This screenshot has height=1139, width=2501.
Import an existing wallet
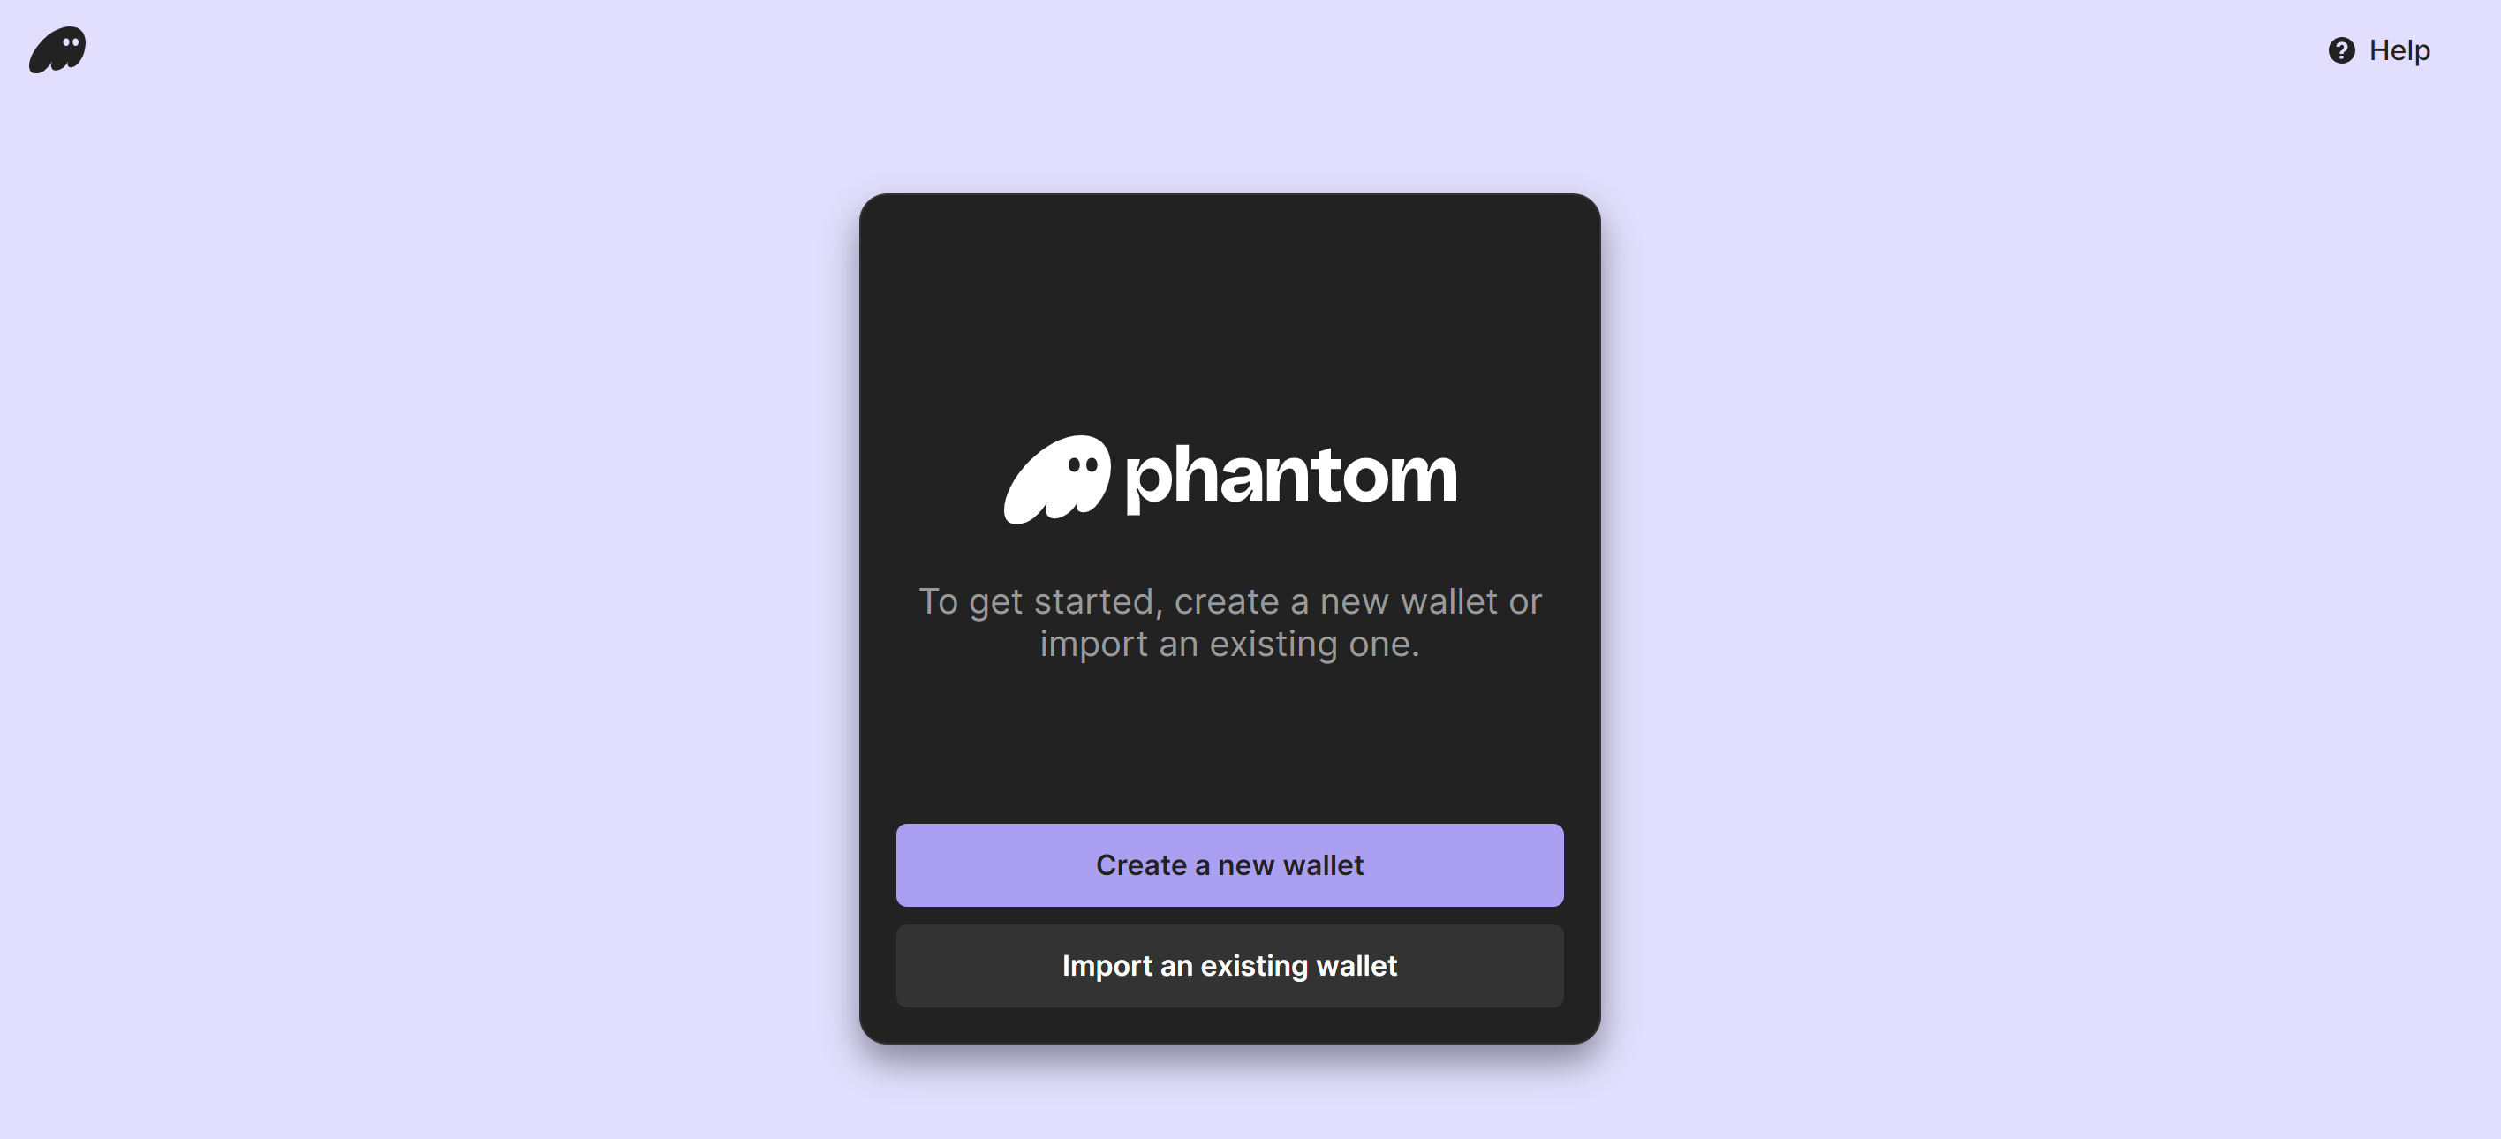1229,965
